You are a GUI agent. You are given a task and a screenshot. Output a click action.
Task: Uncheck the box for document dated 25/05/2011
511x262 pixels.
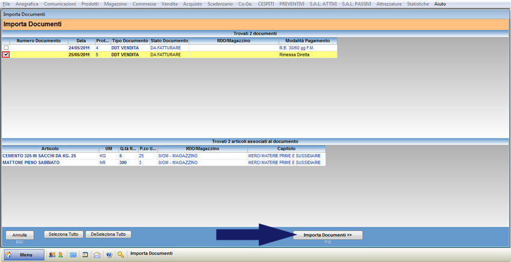click(6, 55)
